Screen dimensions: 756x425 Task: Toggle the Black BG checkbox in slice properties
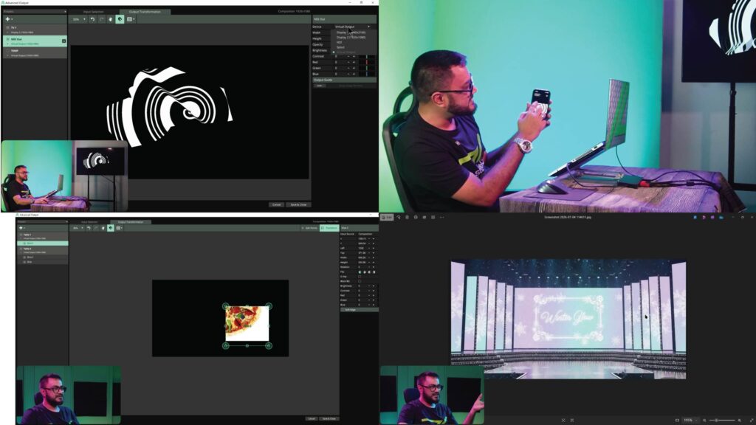point(360,281)
